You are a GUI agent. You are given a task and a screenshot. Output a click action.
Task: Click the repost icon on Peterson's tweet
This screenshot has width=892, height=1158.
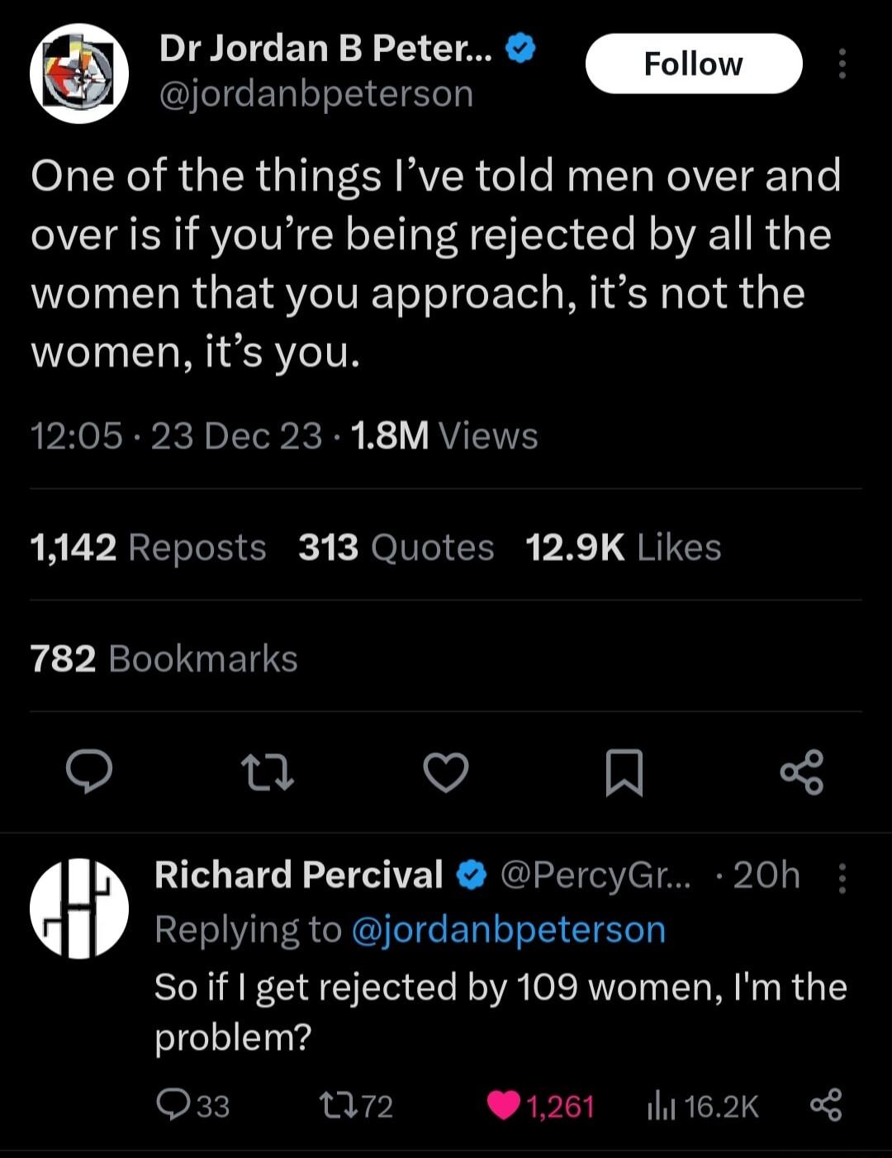click(268, 774)
